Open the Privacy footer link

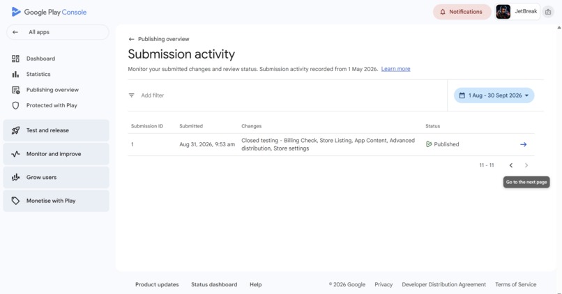coord(383,285)
